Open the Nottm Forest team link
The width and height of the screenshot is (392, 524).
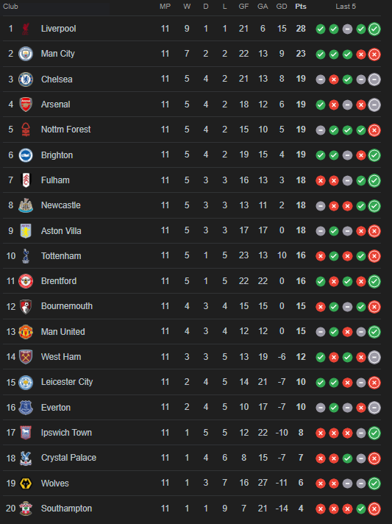point(65,130)
